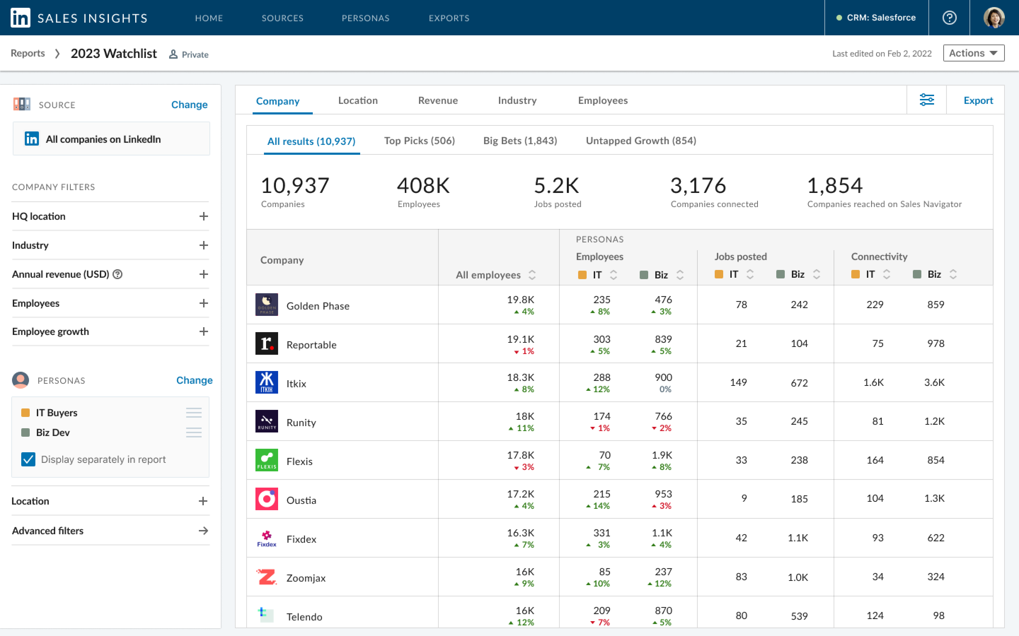Viewport: 1019px width, 636px height.
Task: Sort by Jobs posted IT column
Action: (750, 274)
